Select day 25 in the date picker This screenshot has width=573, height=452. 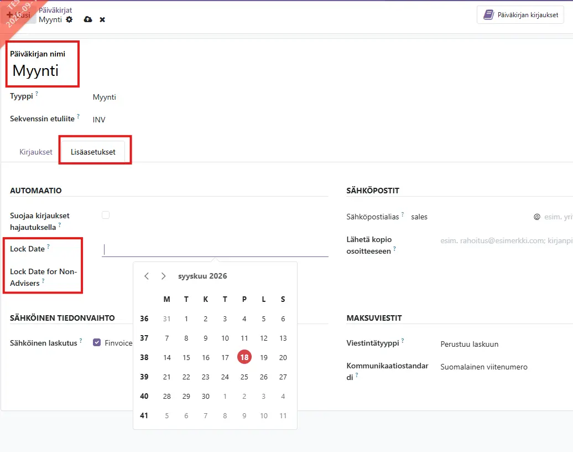244,377
